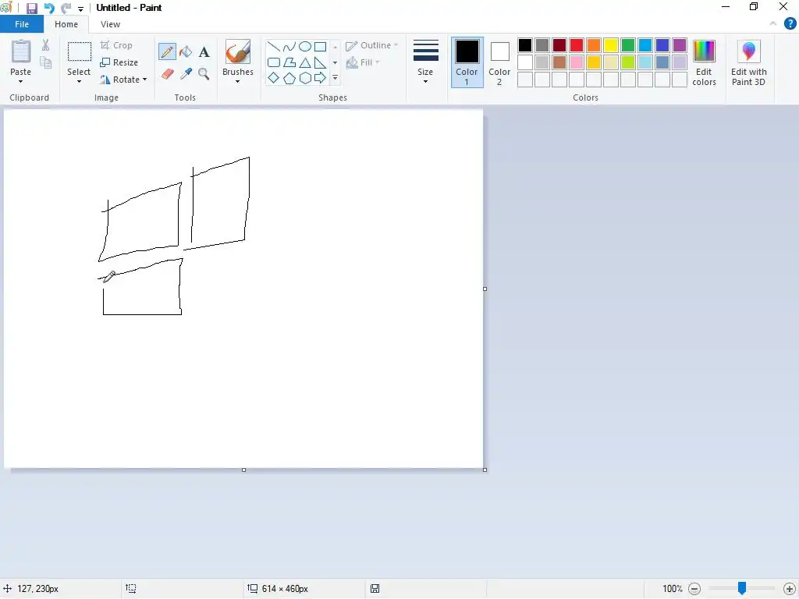Activate Color 2 background swatch
The image size is (799, 599).
point(499,62)
